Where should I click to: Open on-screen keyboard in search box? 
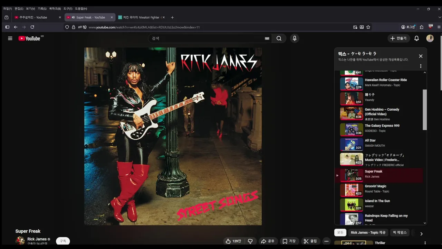click(267, 38)
